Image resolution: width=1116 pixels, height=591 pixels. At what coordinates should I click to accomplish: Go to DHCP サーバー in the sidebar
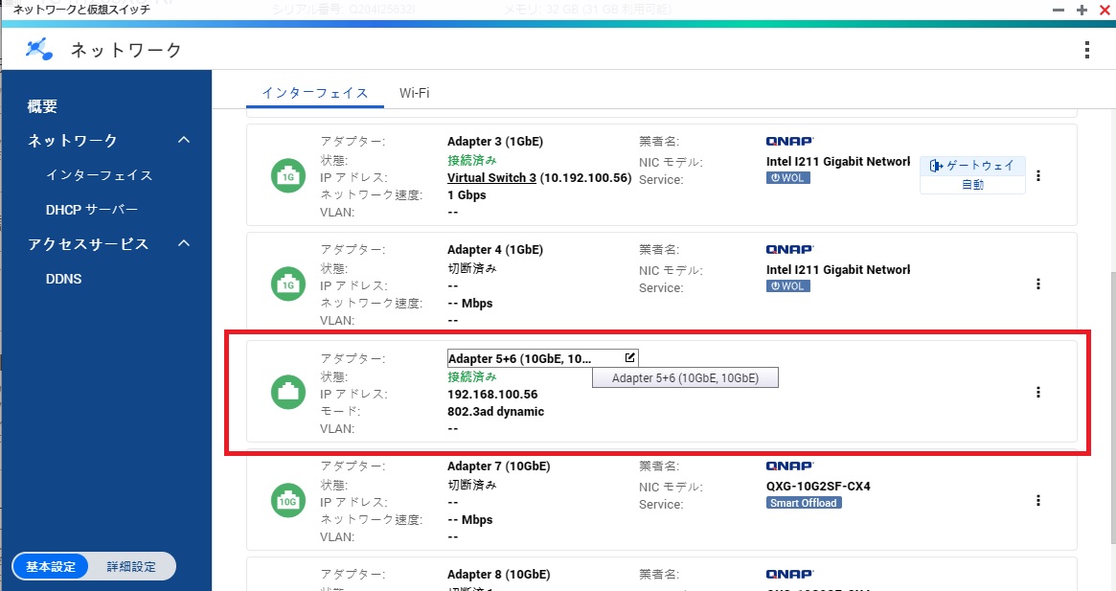click(92, 210)
